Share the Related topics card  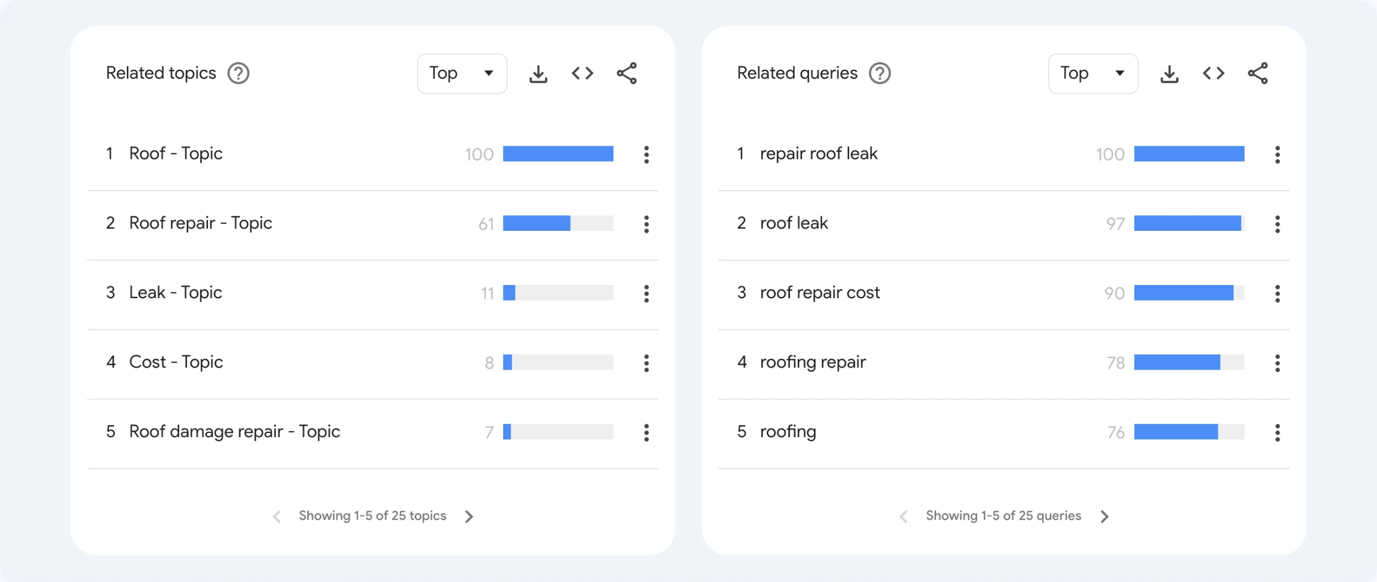click(627, 73)
